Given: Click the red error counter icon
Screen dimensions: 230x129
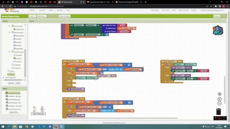Looking at the screenshot, I should [x=42, y=109].
